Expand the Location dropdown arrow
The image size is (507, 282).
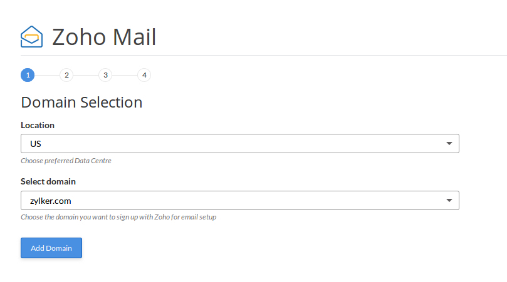(x=449, y=144)
